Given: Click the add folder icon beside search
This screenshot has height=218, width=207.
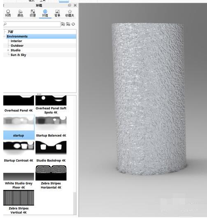Looking at the screenshot, I should tap(68, 24).
